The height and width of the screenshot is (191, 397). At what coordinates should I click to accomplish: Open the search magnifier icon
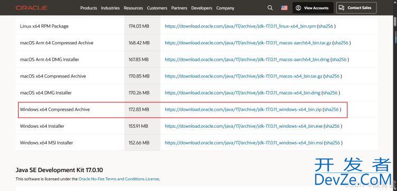[270, 8]
